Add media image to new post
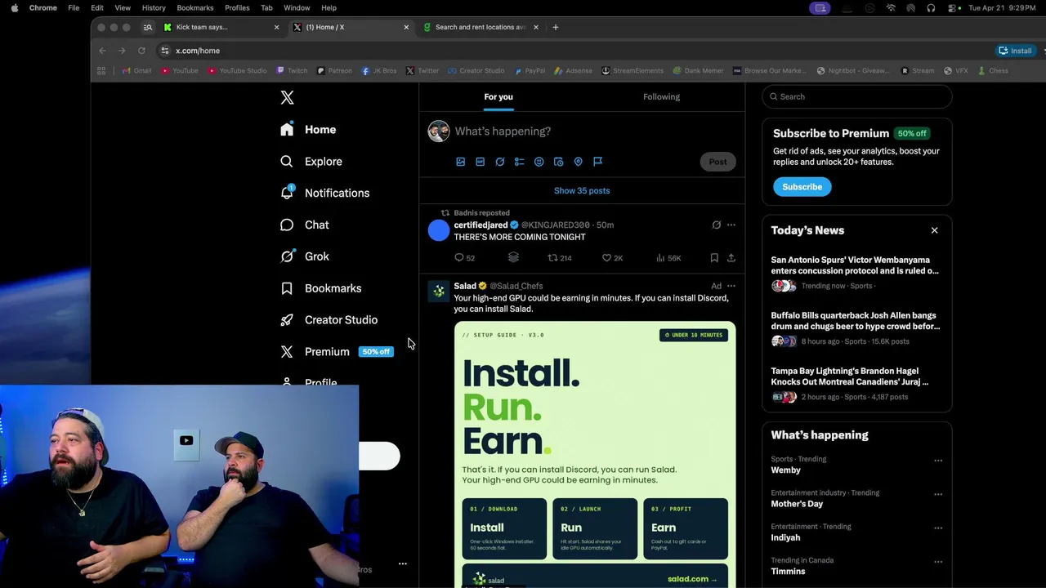This screenshot has width=1046, height=588. (460, 162)
